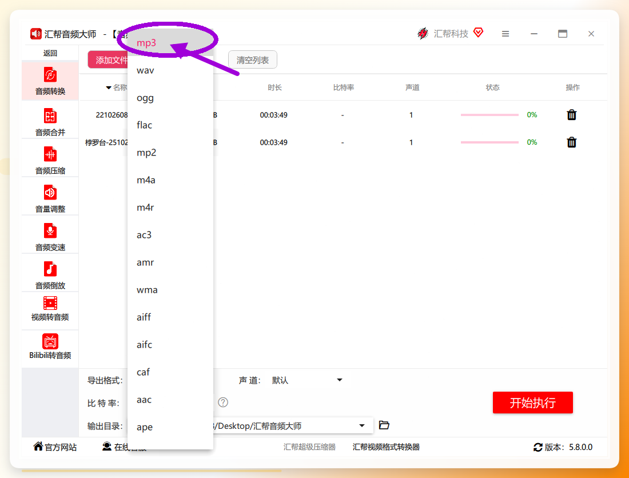Sort by 名称 column arrow

(108, 87)
